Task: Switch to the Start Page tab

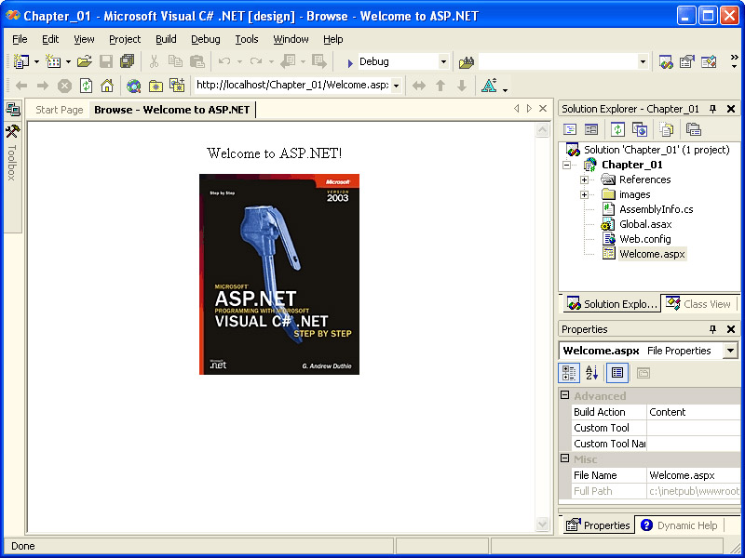Action: pyautogui.click(x=60, y=110)
